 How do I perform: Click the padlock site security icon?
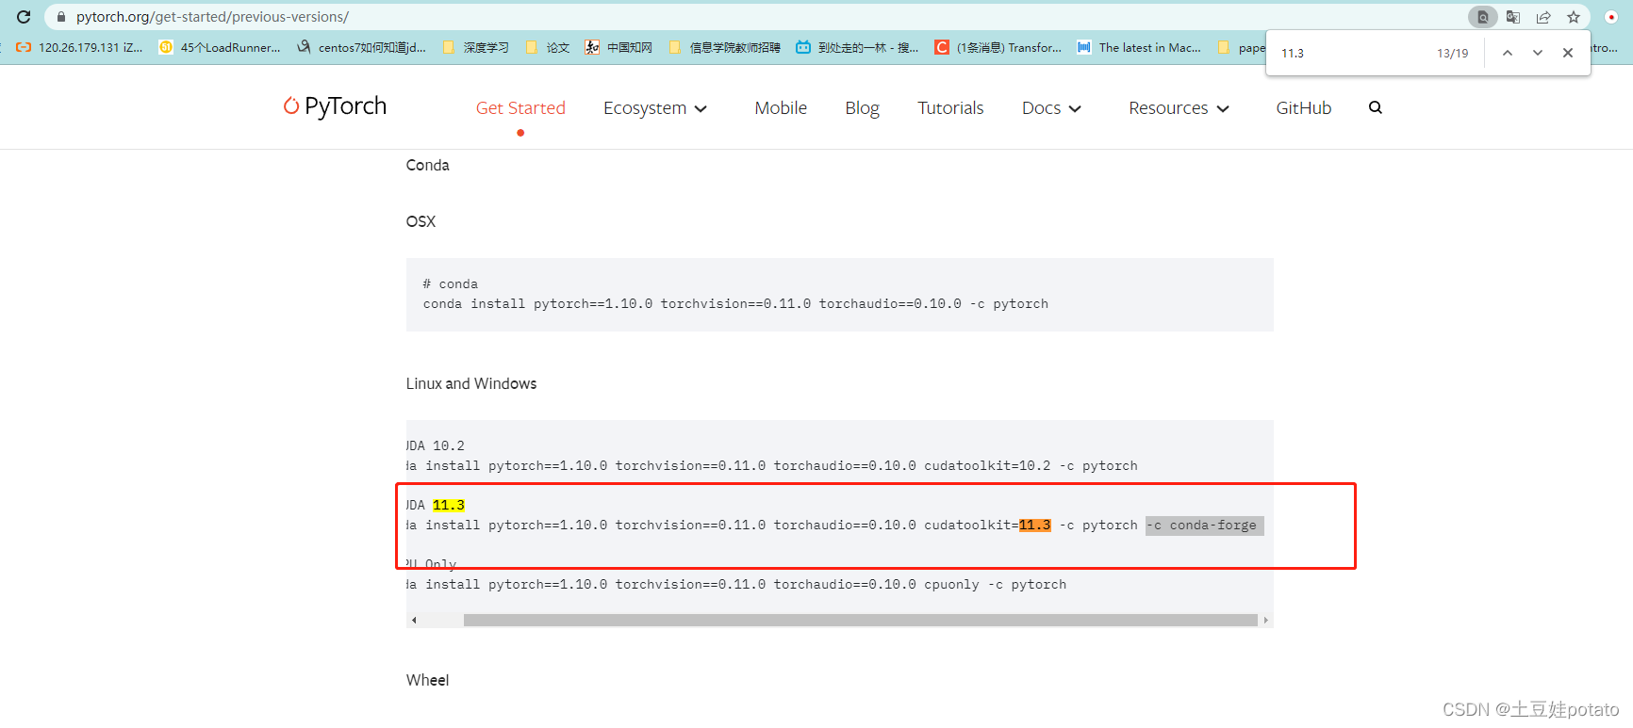[61, 17]
